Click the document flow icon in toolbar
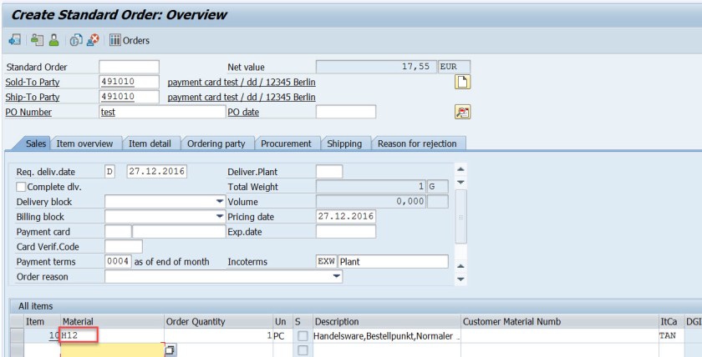 (14, 40)
